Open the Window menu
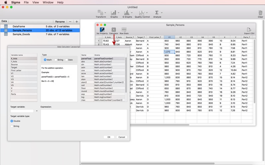 48,2
